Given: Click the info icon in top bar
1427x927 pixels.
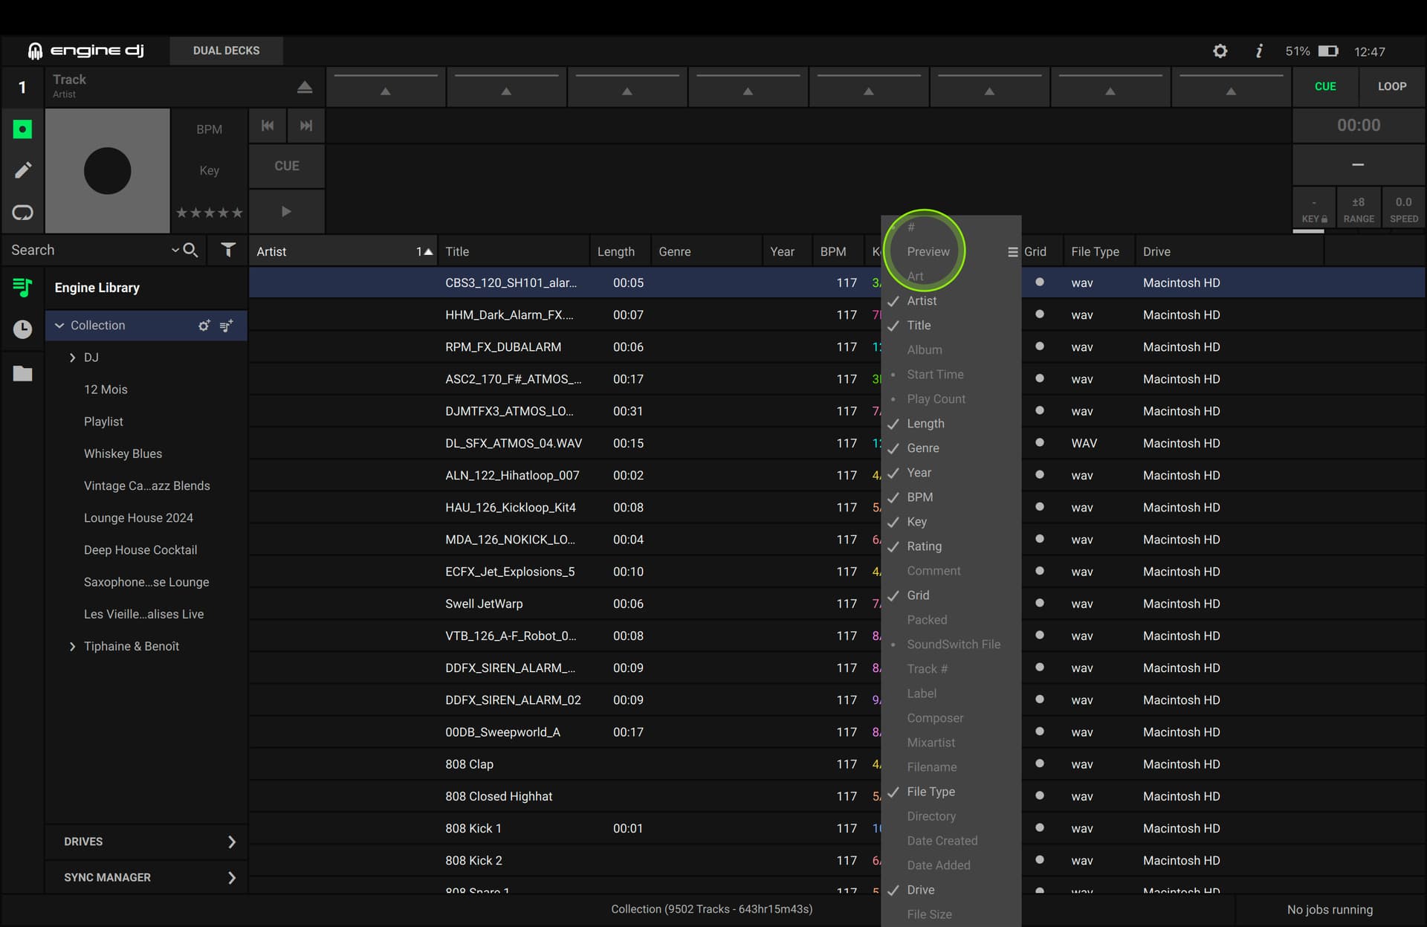Looking at the screenshot, I should (1259, 51).
